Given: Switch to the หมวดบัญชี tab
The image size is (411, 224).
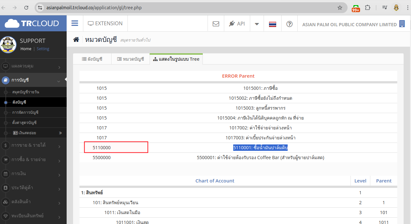Looking at the screenshot, I should click(x=130, y=59).
